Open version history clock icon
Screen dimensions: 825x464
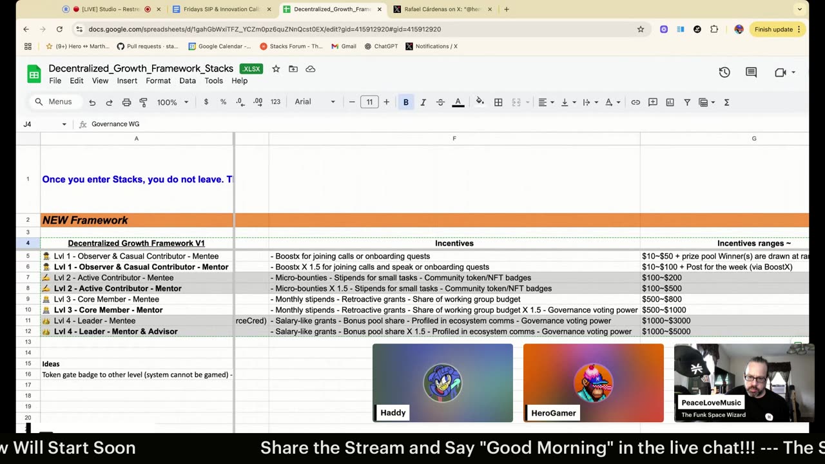[x=724, y=73]
